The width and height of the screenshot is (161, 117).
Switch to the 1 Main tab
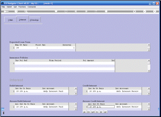pos(10,20)
